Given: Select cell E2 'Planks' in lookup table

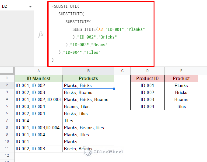Looking at the screenshot, I should (181, 85).
